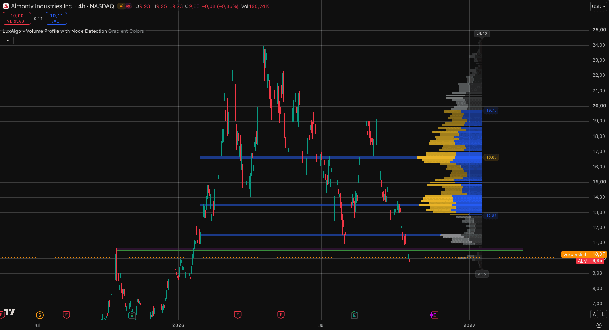The width and height of the screenshot is (609, 330).
Task: Select the LuxAlgo Volume Profile indicator legend
Action: coord(55,31)
